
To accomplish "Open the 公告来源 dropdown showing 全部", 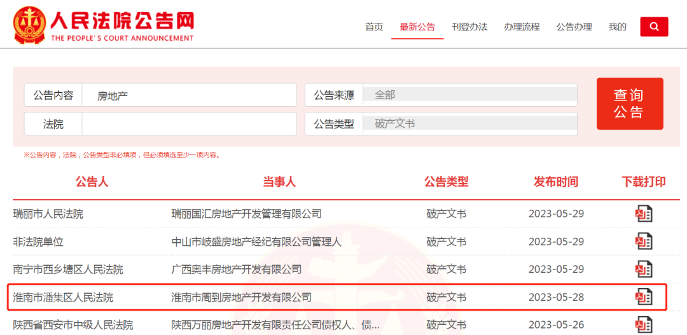I will click(469, 95).
